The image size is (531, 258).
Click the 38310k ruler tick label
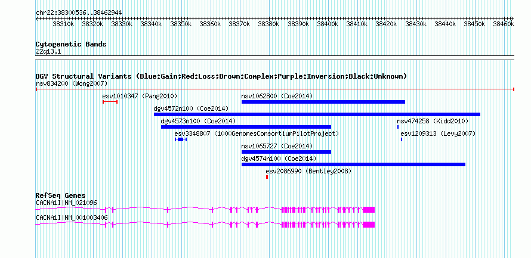coord(63,24)
